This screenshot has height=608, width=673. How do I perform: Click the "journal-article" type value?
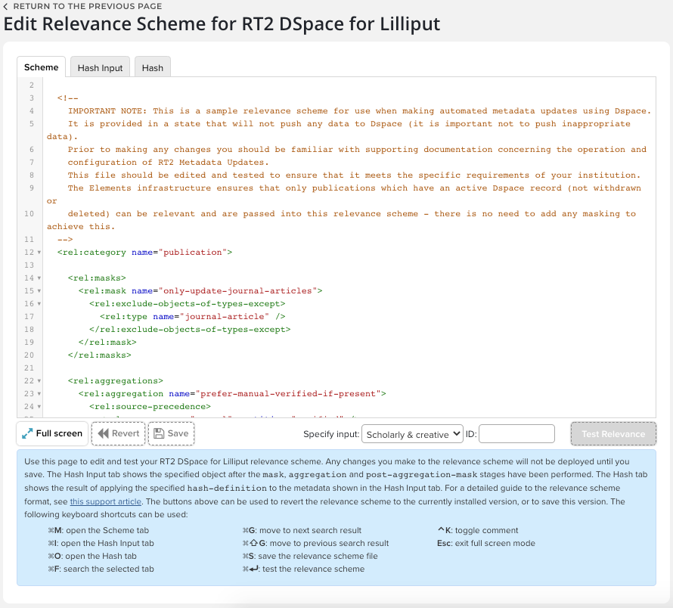225,316
